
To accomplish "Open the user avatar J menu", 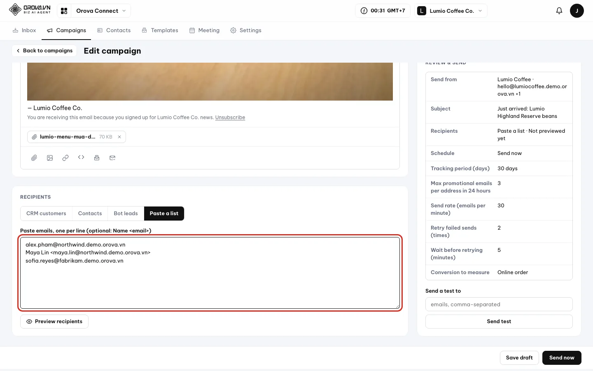I will point(577,11).
